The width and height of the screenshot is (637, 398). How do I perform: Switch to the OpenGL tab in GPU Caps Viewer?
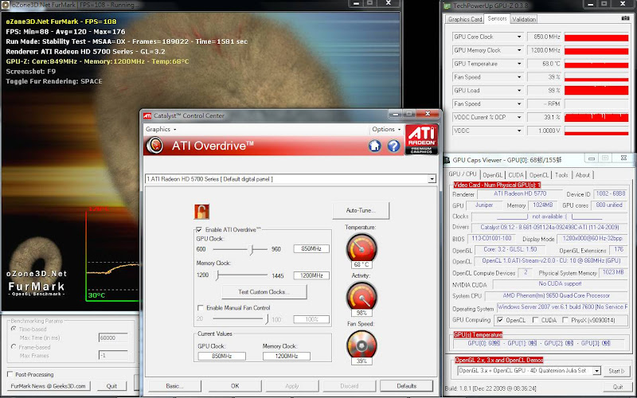[492, 175]
